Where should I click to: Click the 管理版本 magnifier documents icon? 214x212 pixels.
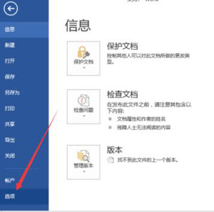tap(83, 156)
